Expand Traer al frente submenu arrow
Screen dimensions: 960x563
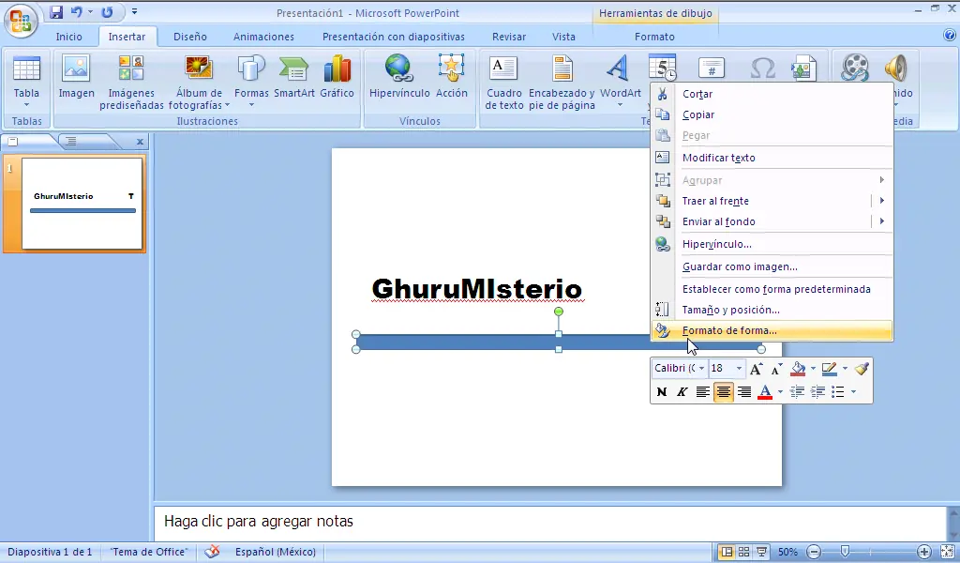tap(881, 200)
